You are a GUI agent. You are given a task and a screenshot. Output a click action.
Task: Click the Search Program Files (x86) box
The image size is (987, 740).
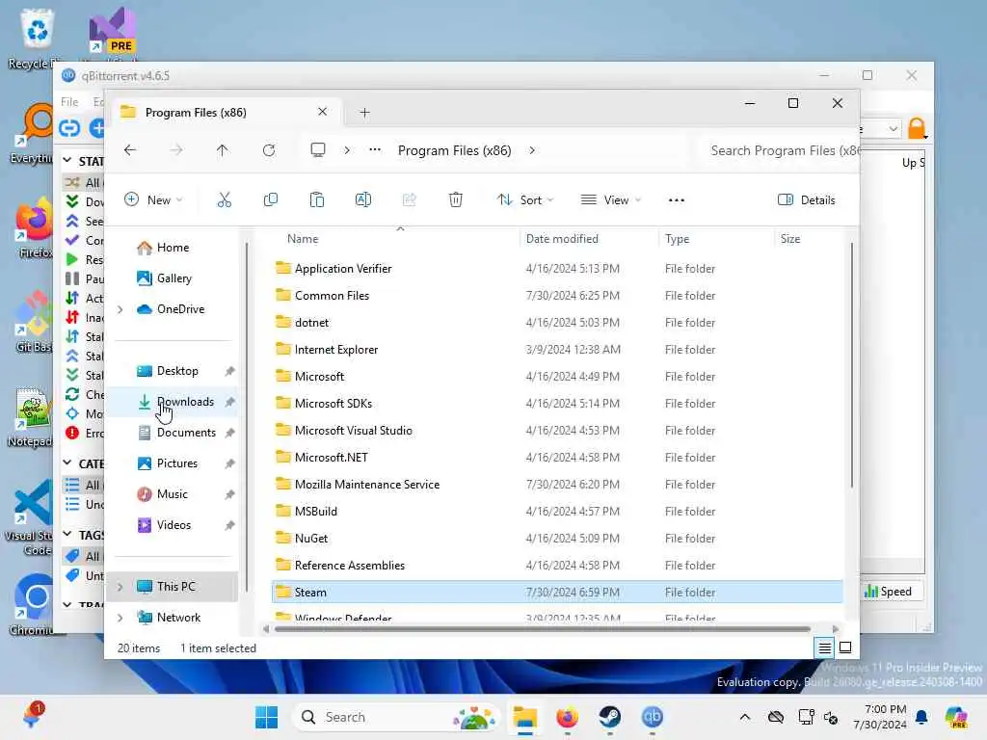pyautogui.click(x=779, y=150)
